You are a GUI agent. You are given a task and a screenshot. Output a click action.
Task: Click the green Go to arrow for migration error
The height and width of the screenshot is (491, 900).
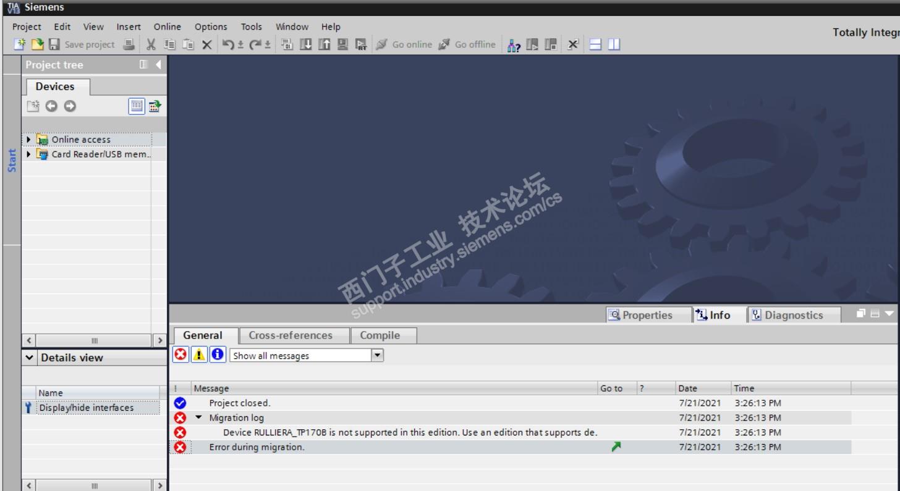[616, 447]
